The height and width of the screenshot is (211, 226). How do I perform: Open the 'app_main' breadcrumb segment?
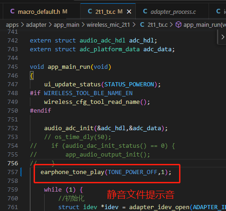coord(66,25)
